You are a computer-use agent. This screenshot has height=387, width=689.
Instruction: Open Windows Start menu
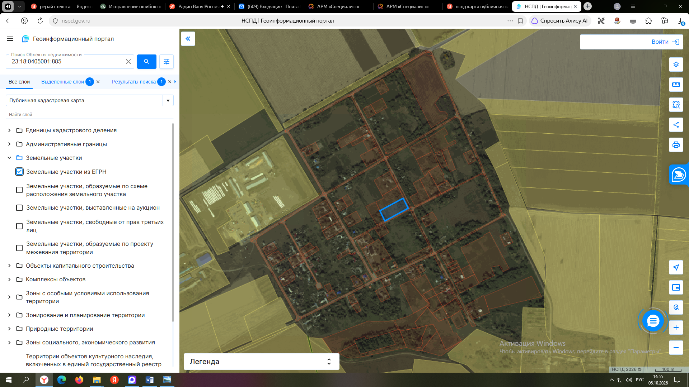coord(9,380)
